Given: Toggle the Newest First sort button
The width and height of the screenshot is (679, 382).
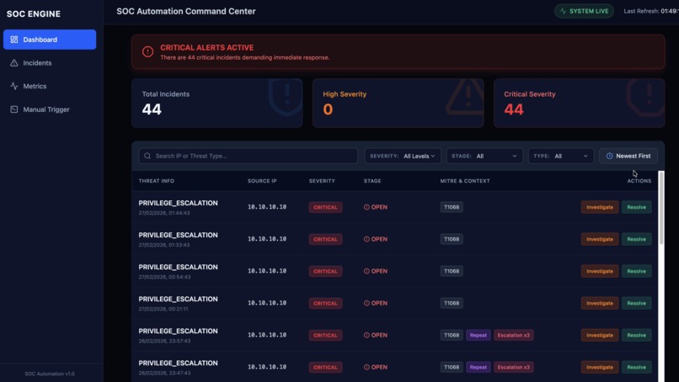Looking at the screenshot, I should (x=628, y=156).
